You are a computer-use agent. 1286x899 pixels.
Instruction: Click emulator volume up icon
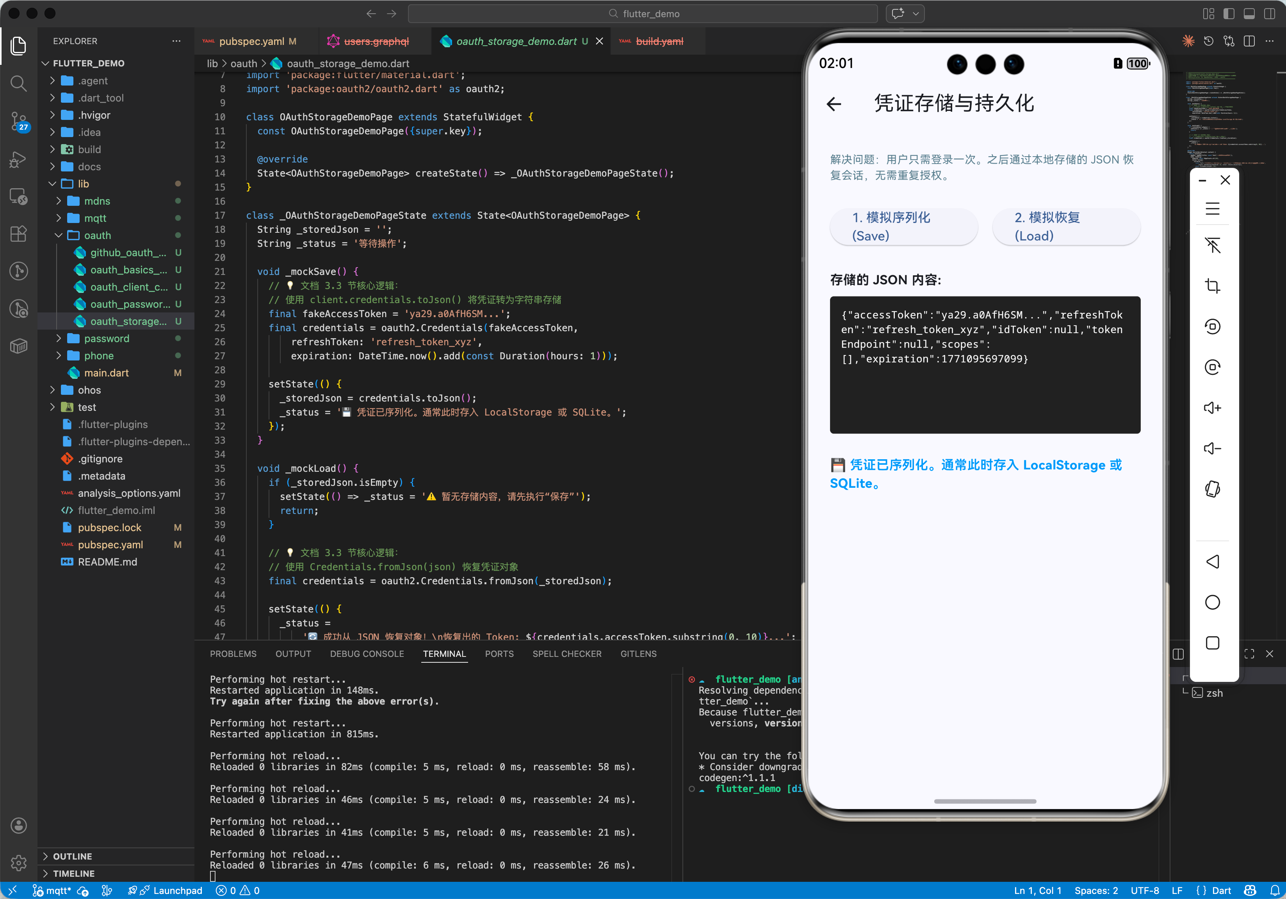(1212, 408)
